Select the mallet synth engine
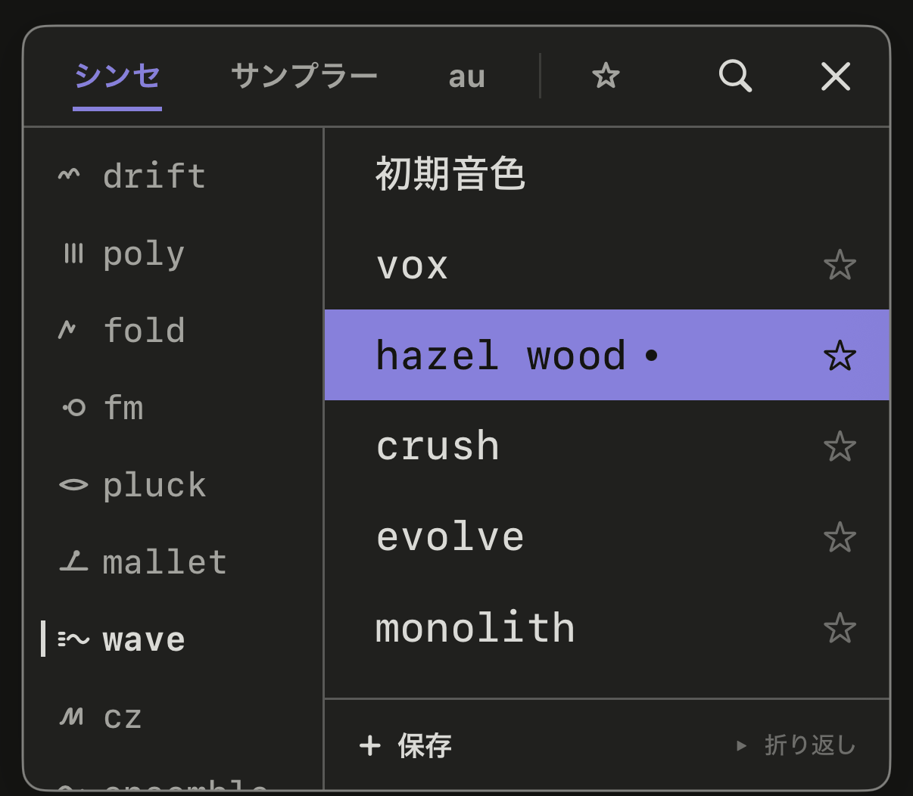Image resolution: width=913 pixels, height=796 pixels. pos(173,561)
